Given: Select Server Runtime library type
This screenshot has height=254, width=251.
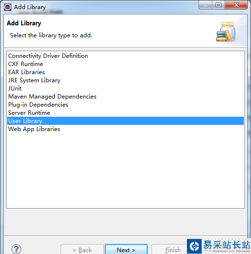Looking at the screenshot, I should (125, 113).
